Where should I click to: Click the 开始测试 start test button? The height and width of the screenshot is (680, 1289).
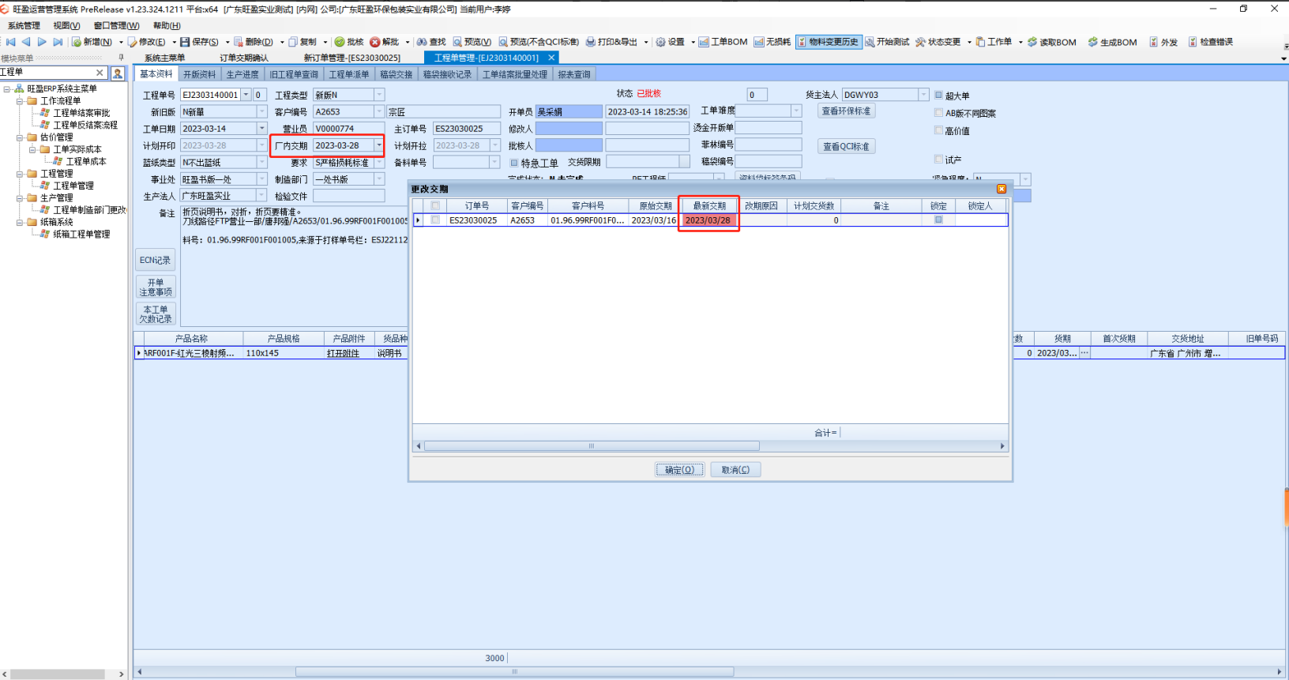pos(887,42)
